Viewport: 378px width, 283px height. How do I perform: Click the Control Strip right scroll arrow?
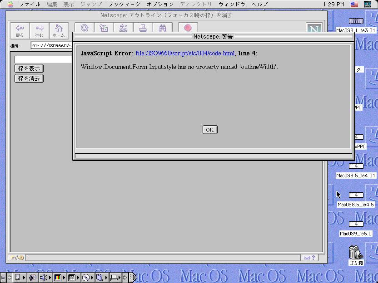tap(125, 278)
